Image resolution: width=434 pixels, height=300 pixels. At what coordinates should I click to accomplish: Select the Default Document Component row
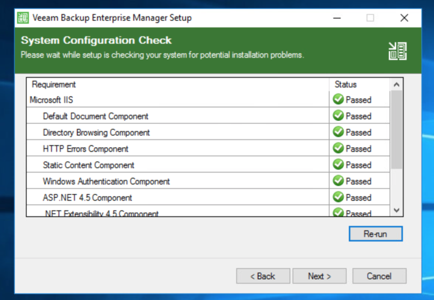pos(208,116)
